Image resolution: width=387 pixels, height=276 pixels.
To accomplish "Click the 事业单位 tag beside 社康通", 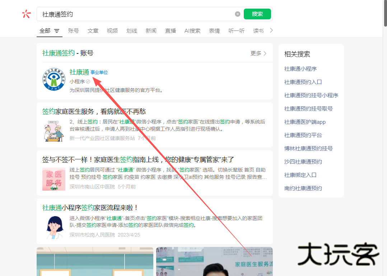I will [99, 72].
